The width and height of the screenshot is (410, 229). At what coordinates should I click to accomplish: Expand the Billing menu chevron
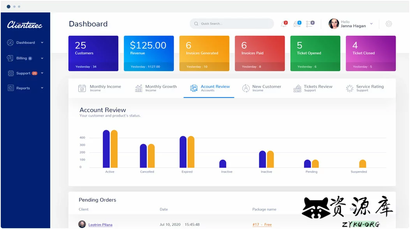click(42, 58)
